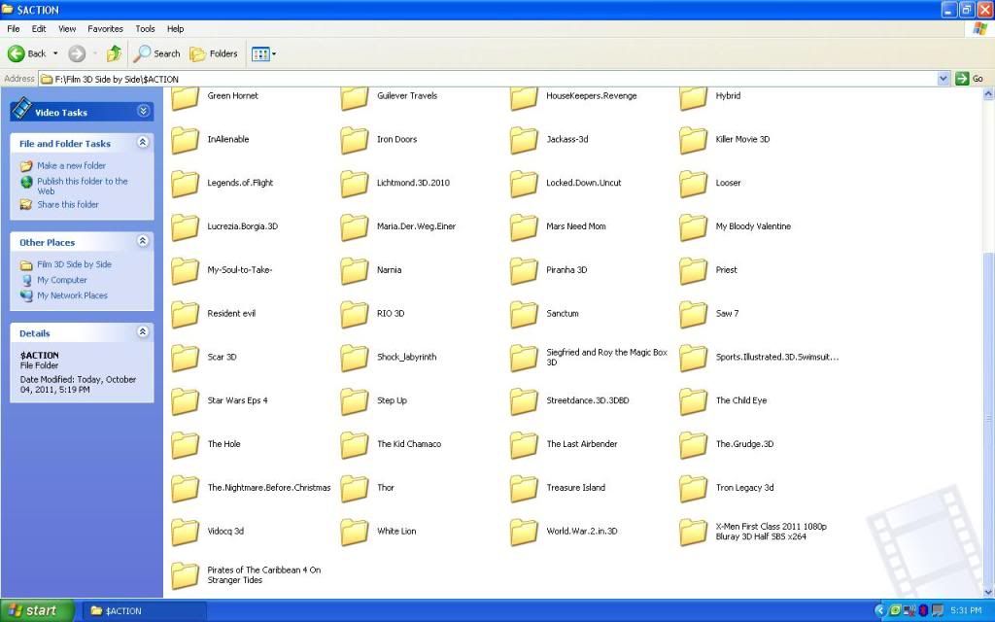Click the Windows Start button
This screenshot has height=622, width=995.
[37, 610]
